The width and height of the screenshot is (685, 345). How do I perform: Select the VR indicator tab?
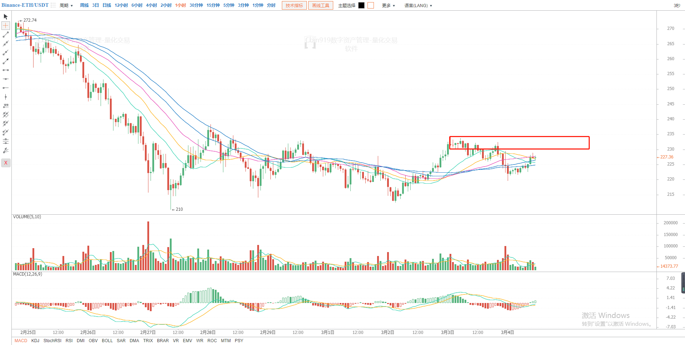pos(176,341)
